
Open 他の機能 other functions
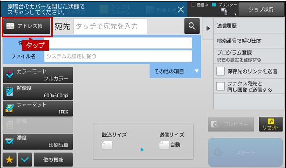pyautogui.click(x=53, y=160)
